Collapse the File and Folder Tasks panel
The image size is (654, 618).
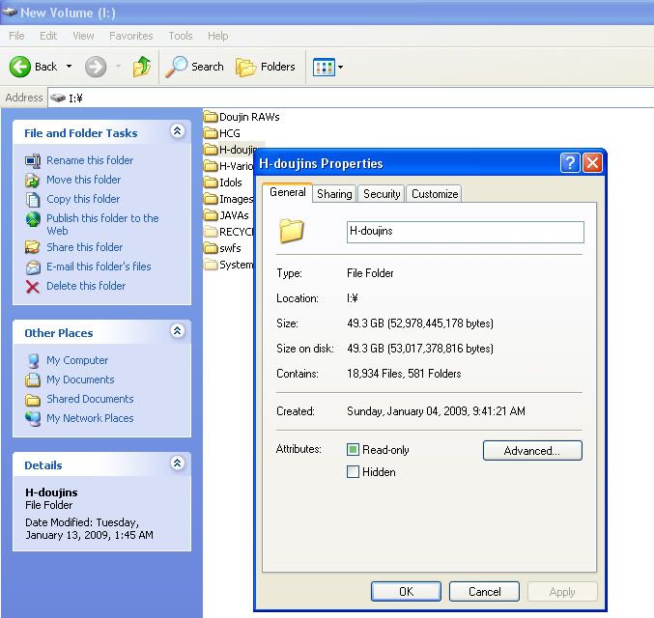point(177,131)
